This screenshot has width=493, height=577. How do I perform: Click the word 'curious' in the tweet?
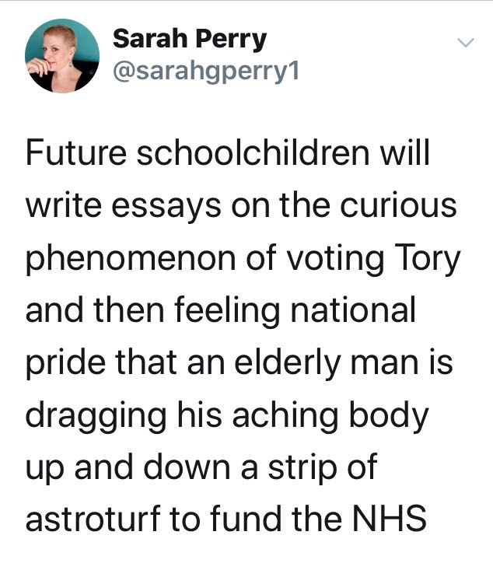(x=398, y=205)
